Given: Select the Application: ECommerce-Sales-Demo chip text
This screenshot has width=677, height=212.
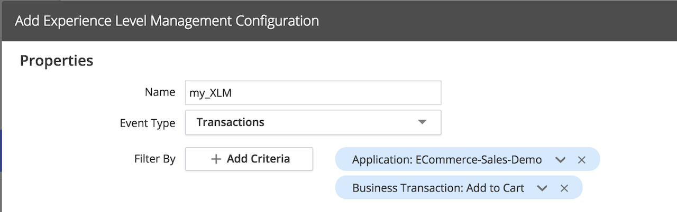Looking at the screenshot, I should point(447,160).
